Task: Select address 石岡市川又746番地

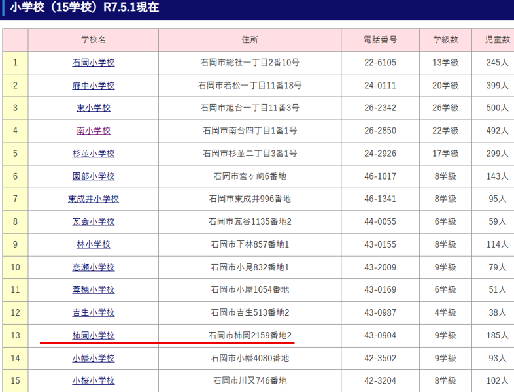Action: pyautogui.click(x=250, y=381)
